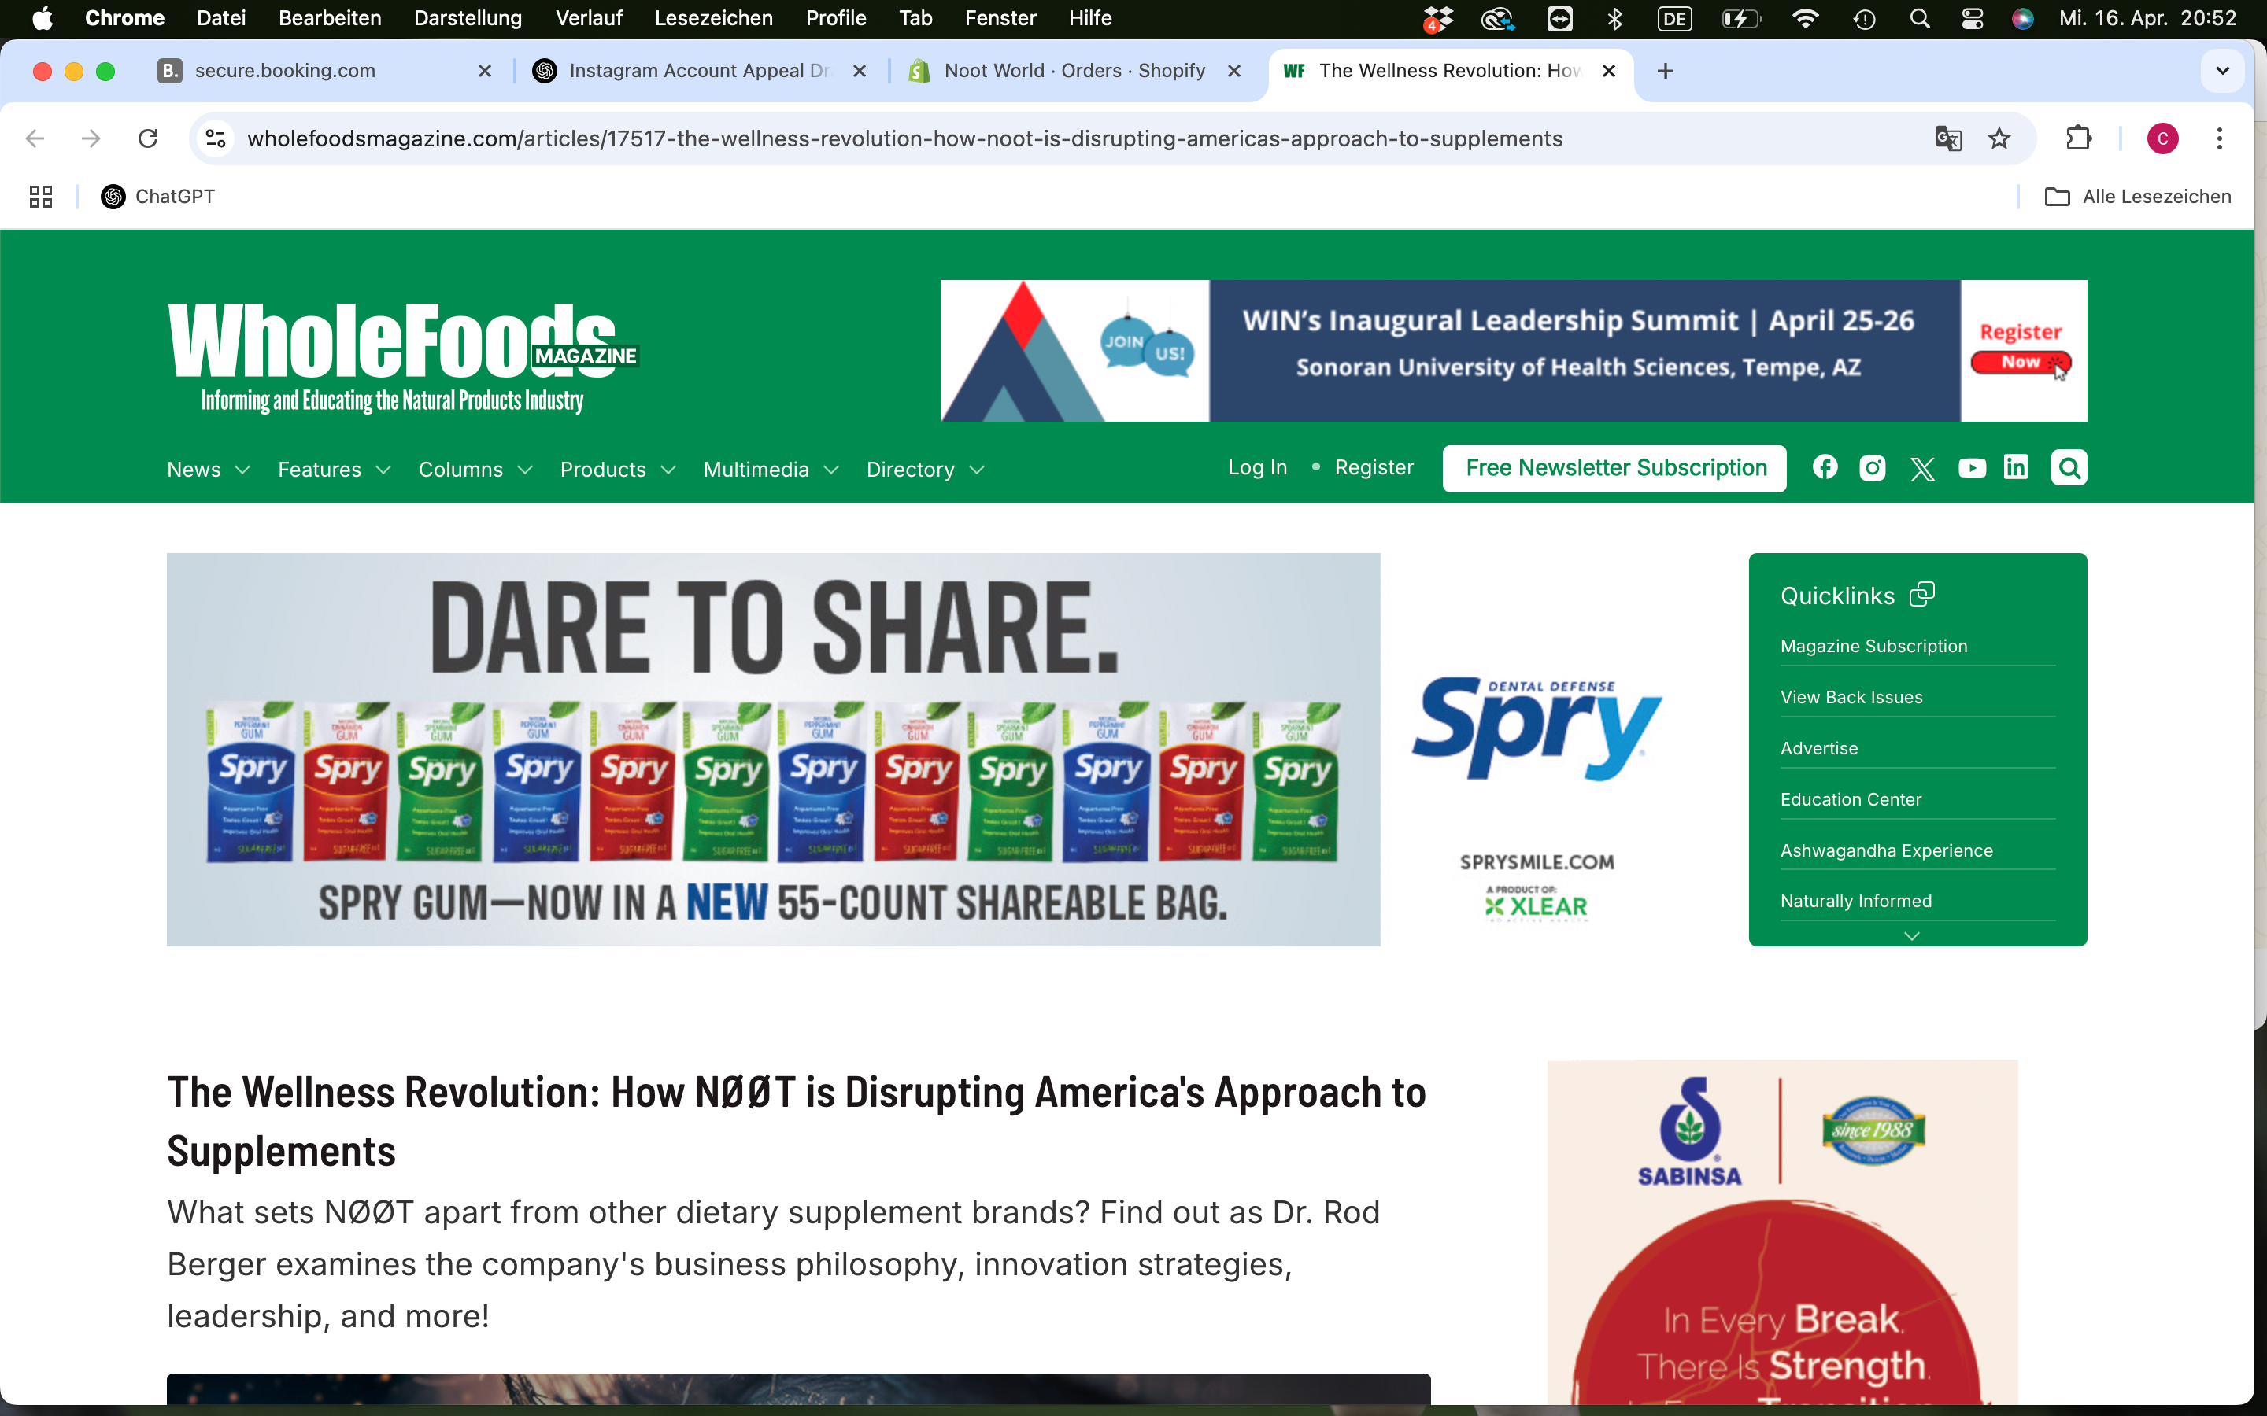Viewport: 2267px width, 1416px height.
Task: Switch to the Instagram Account Appeal tab
Action: [x=700, y=71]
